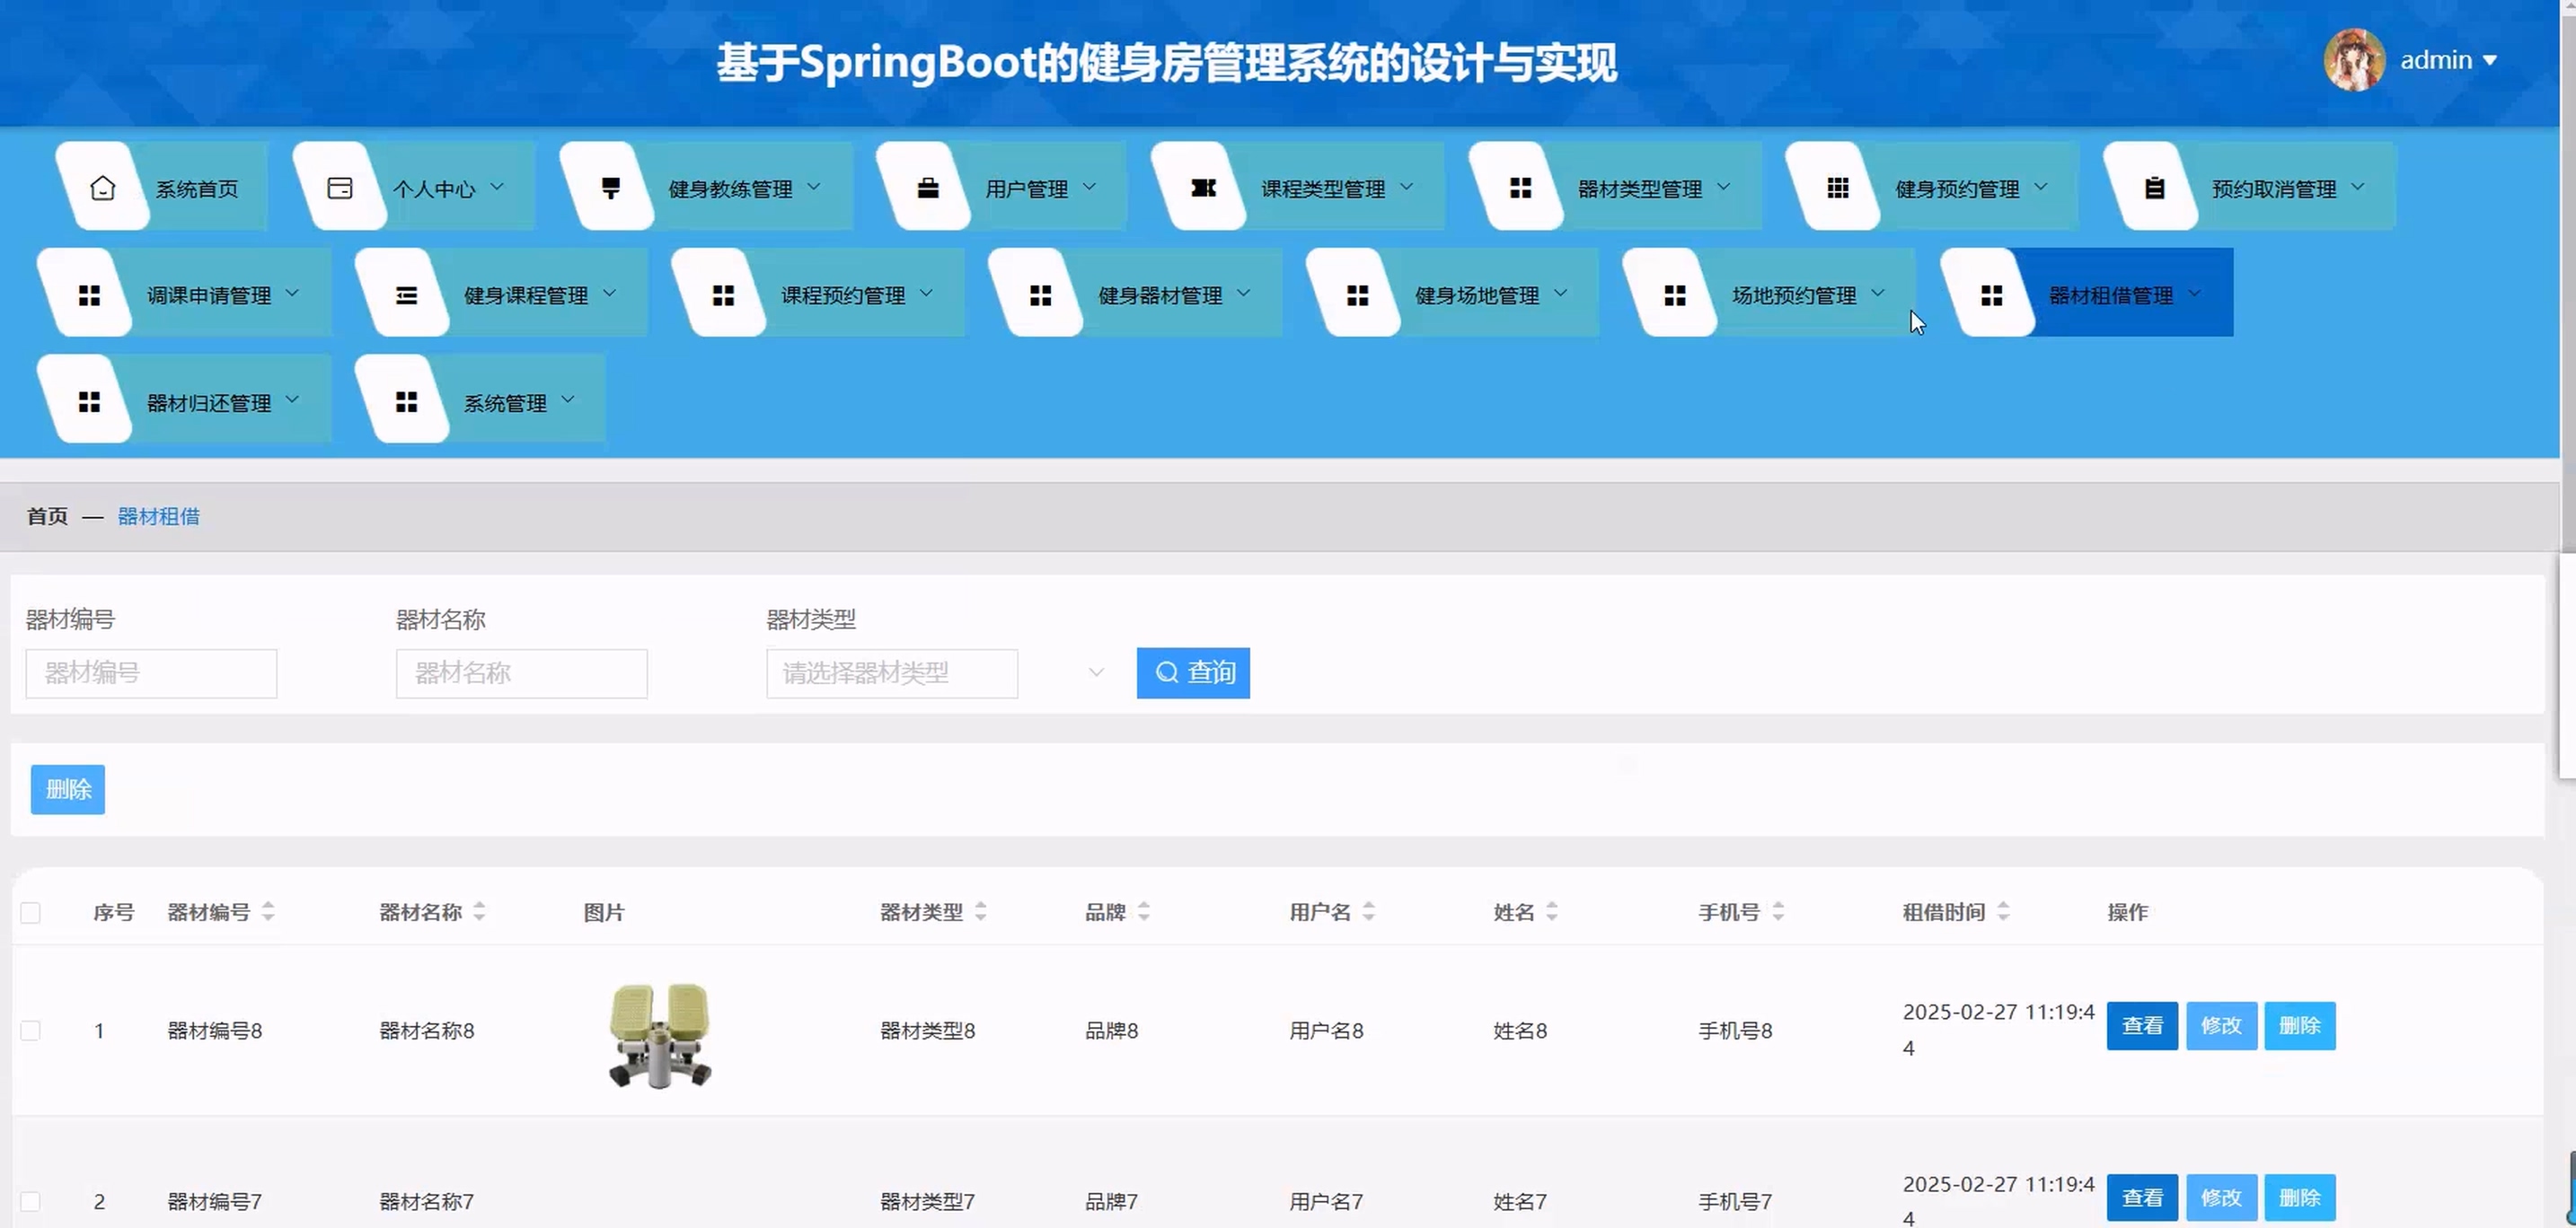Open the 健身器材管理 menu
Viewport: 2576px width, 1228px height.
(1159, 295)
